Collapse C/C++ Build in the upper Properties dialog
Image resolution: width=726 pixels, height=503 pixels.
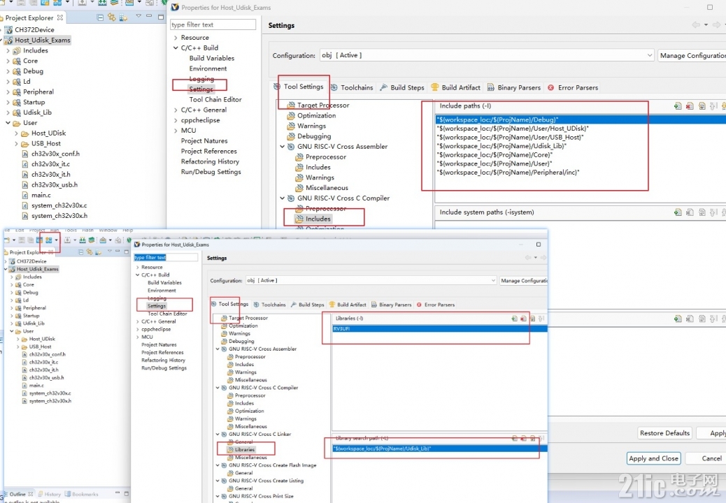176,48
